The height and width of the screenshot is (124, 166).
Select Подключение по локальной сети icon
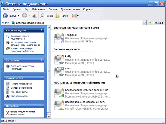click(59, 105)
